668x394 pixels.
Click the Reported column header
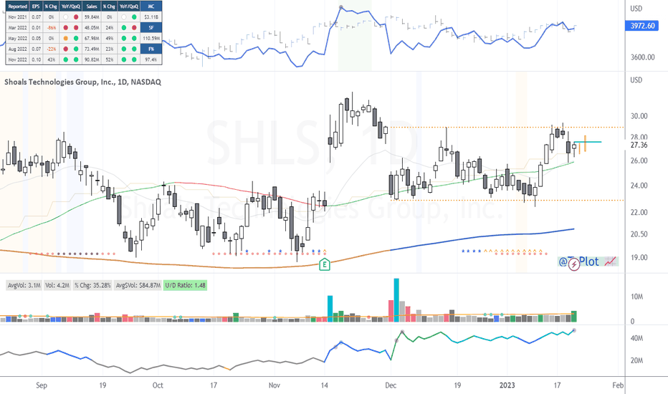pyautogui.click(x=18, y=6)
